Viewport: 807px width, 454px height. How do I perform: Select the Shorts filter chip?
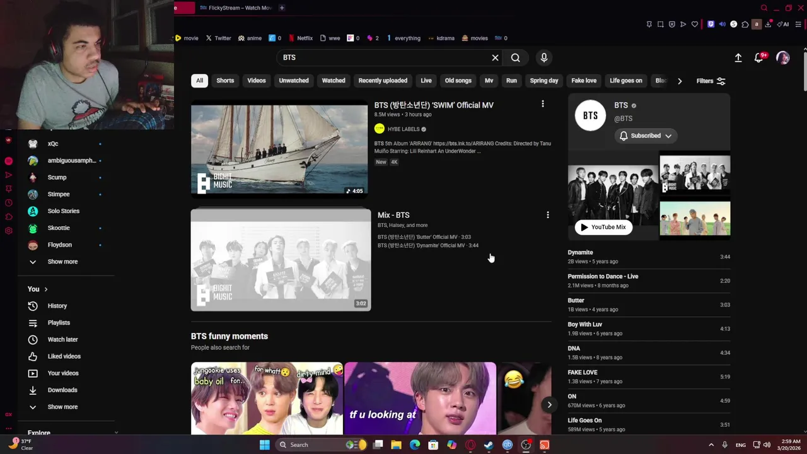[225, 81]
